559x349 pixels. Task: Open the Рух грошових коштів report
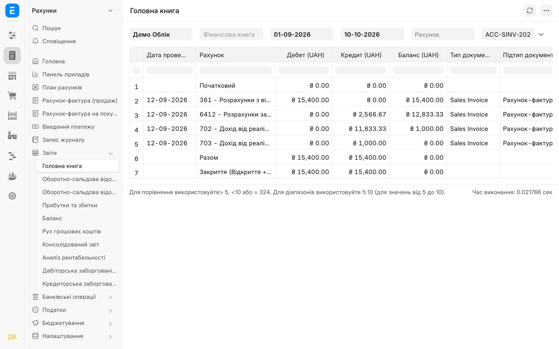[x=77, y=232]
